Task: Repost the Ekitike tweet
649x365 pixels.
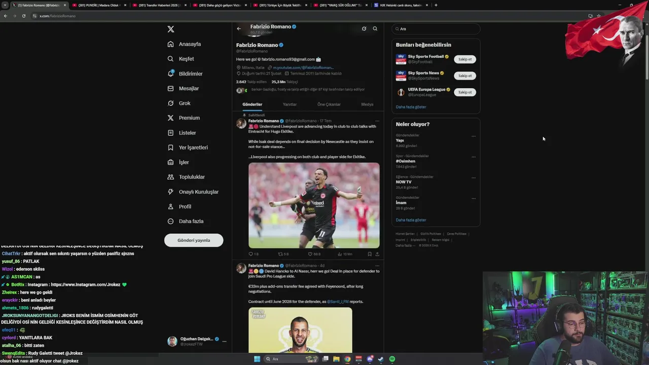Action: point(283,254)
